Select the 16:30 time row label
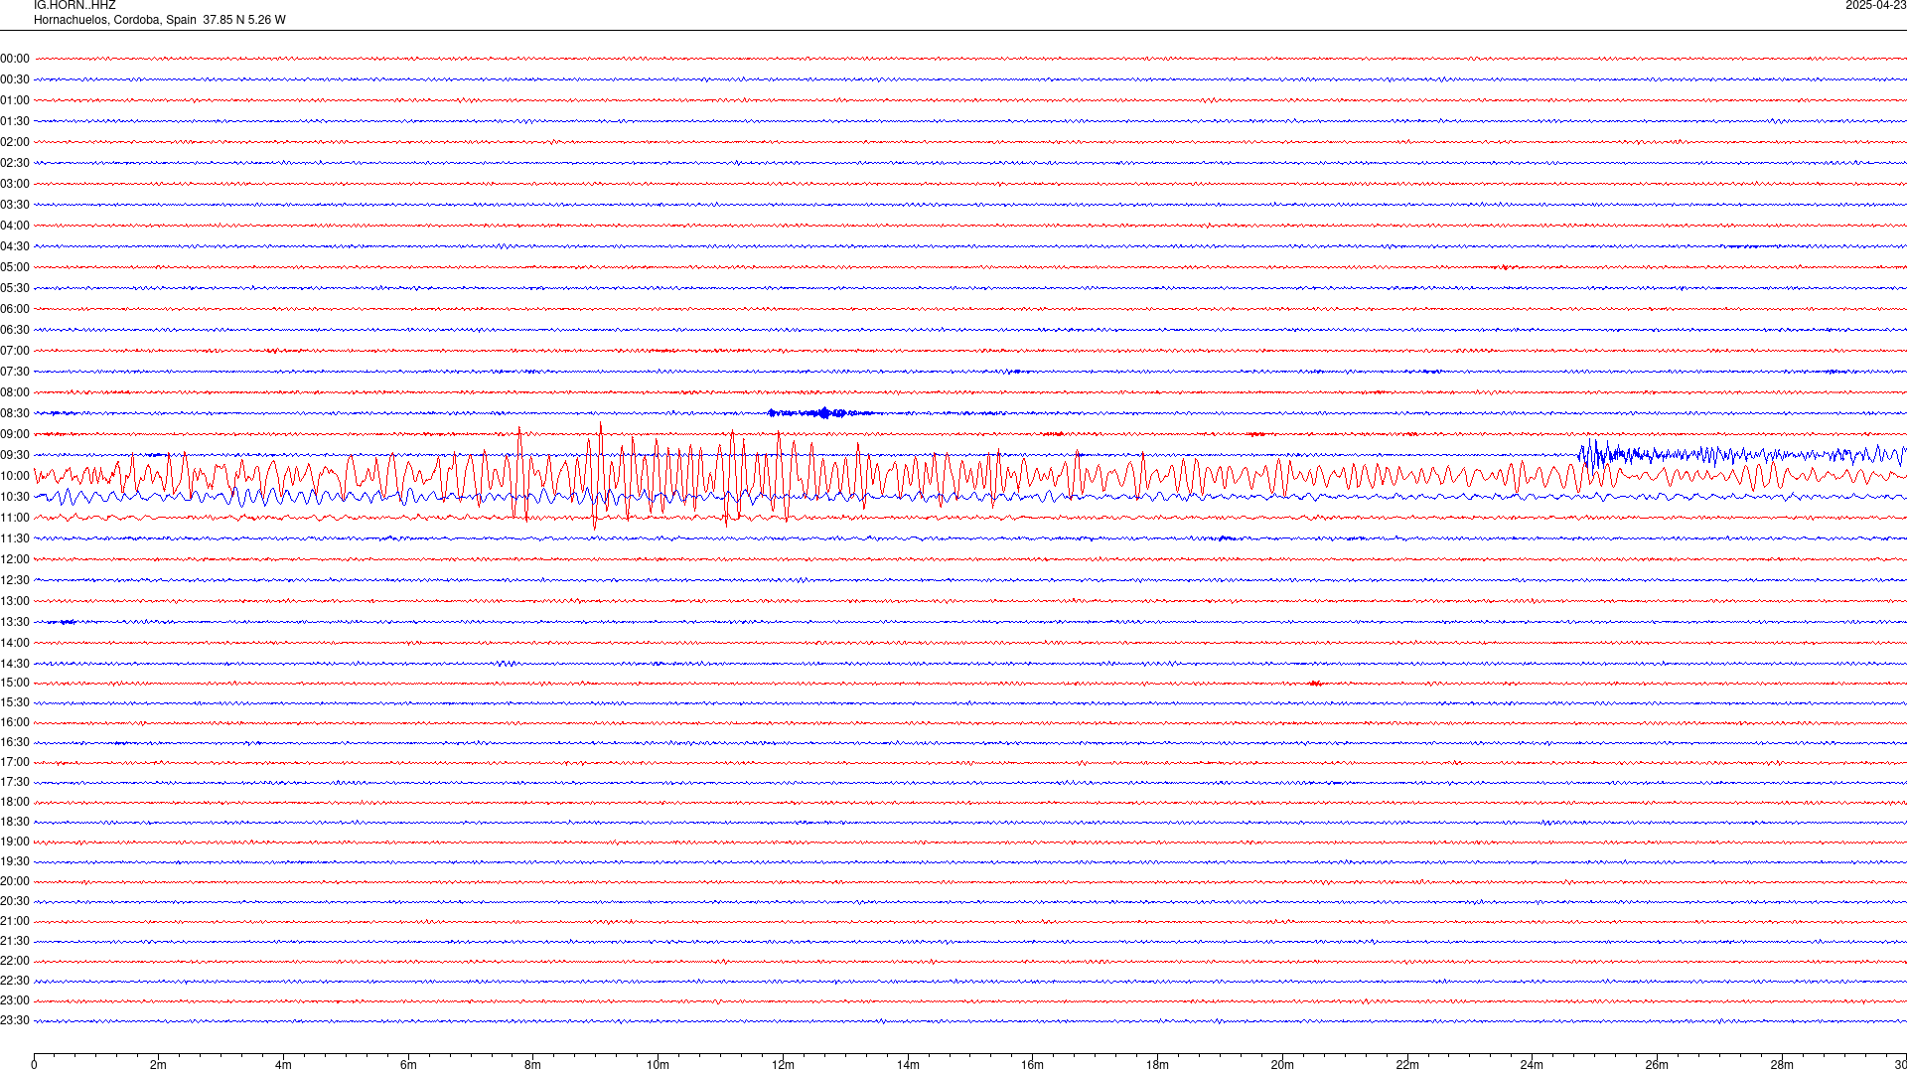Screen dimensions: 1907x1073 point(15,742)
